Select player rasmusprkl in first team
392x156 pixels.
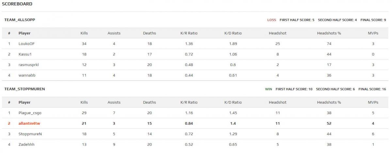pos(29,65)
